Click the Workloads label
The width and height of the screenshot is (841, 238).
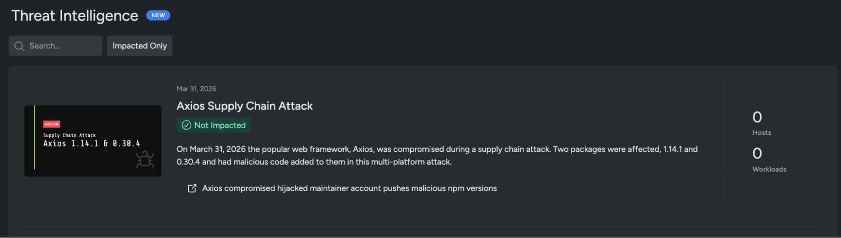click(x=769, y=169)
